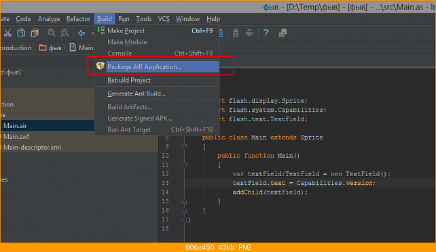Open the VCS menu
The height and width of the screenshot is (252, 436).
coord(164,19)
